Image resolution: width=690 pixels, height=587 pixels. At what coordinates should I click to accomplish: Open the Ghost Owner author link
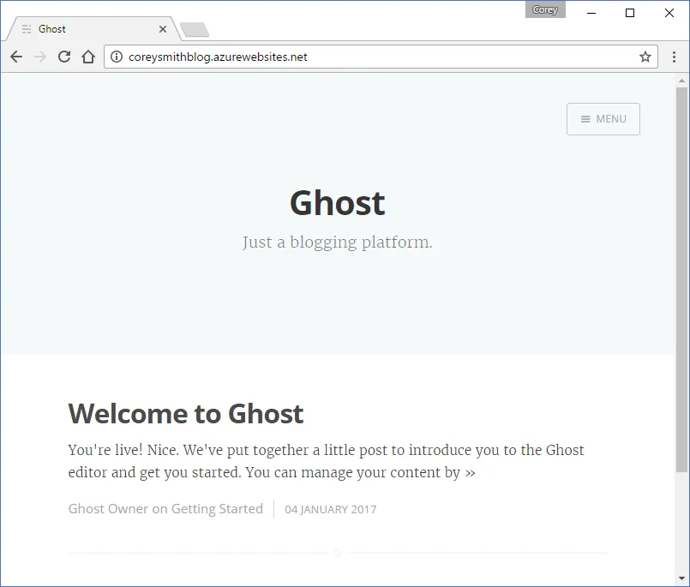pos(108,509)
